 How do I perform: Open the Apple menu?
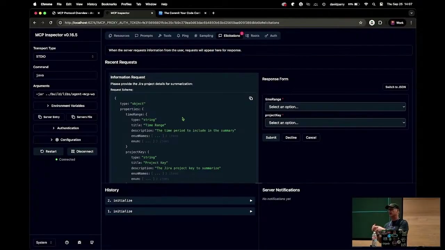(x=35, y=4)
